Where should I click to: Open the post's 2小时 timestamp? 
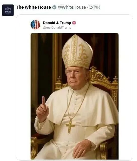pos(95,7)
